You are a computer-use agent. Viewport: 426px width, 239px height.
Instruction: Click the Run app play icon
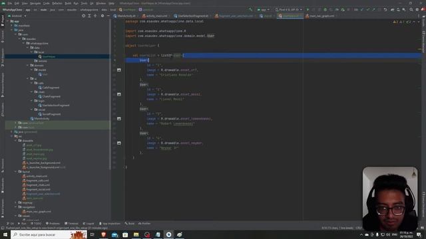pos(308,9)
